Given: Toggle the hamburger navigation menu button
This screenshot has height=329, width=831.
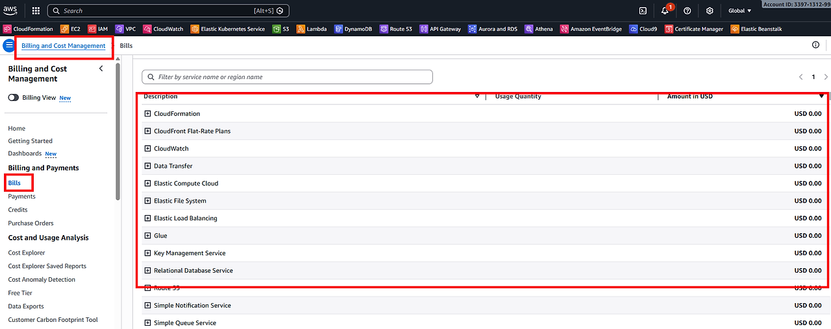Looking at the screenshot, I should tap(8, 45).
